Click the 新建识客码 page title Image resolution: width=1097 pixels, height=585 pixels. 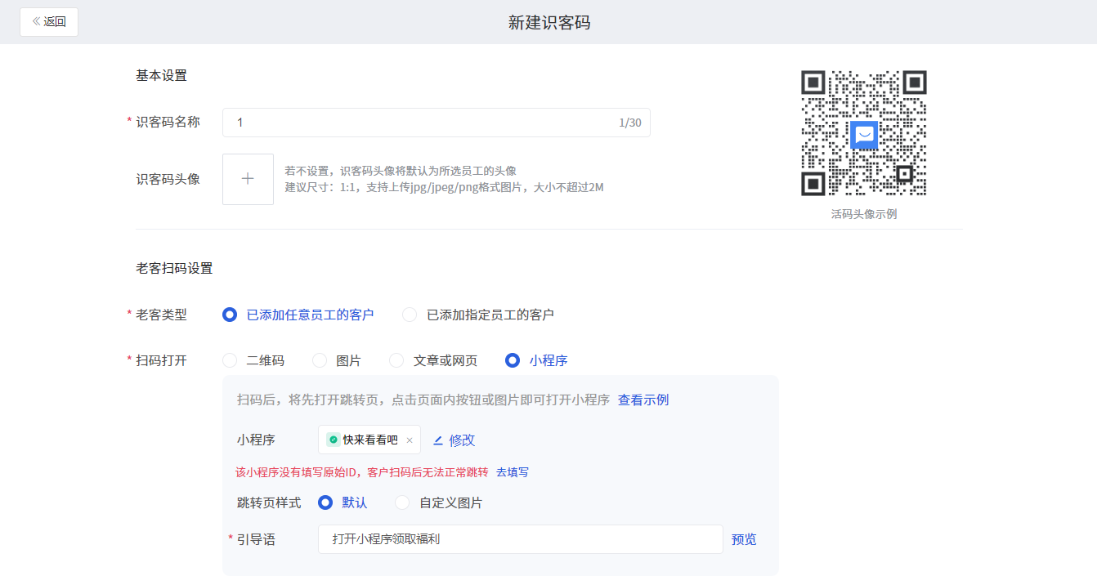(x=549, y=22)
